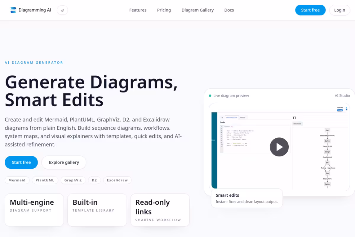The width and height of the screenshot is (355, 237).
Task: Click the 'Live diagram preview' label
Action: click(231, 96)
